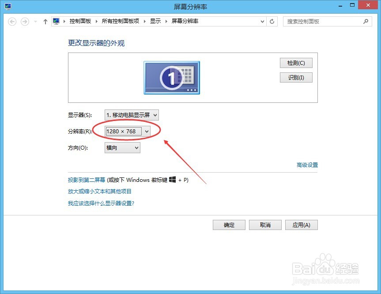Image resolution: width=381 pixels, height=294 pixels.
Task: Open the 显示 breadcrumb
Action: click(155, 21)
